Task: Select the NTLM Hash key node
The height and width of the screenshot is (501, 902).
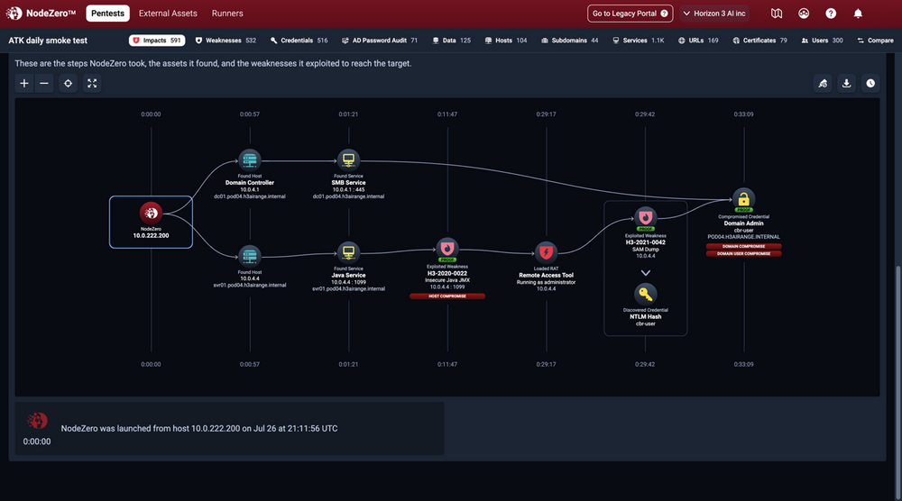Action: [646, 294]
